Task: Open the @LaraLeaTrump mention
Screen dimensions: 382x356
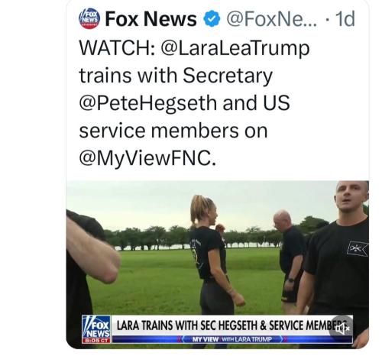Action: (235, 48)
